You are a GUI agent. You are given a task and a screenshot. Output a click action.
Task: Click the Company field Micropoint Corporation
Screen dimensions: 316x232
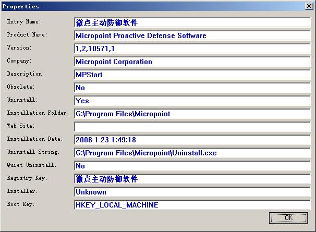pyautogui.click(x=192, y=62)
